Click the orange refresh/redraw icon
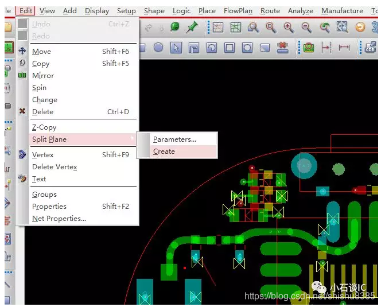Viewport: 381px width, 307px height. (x=360, y=27)
